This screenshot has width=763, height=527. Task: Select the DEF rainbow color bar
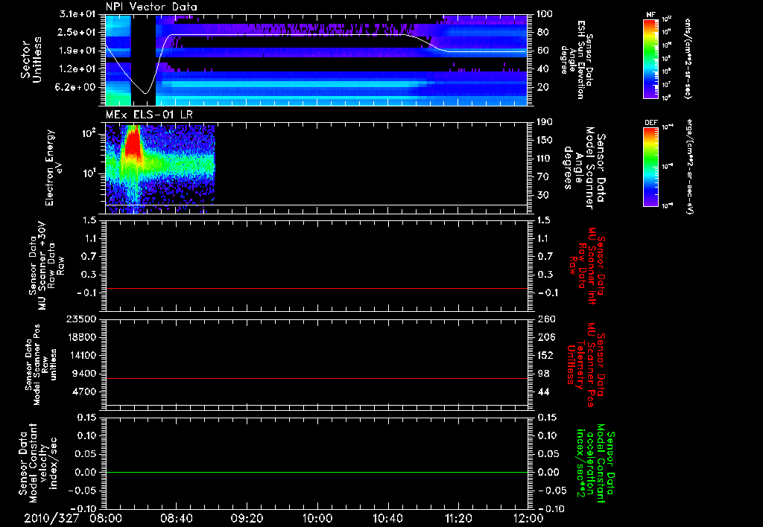[651, 167]
